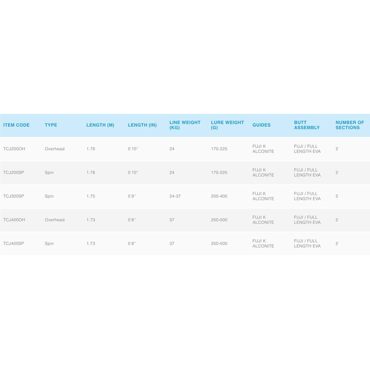Click Overhead type in TCJ400OH row
370x370 pixels.
[55, 220]
